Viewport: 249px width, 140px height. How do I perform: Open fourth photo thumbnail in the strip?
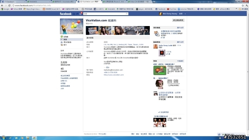131,30
